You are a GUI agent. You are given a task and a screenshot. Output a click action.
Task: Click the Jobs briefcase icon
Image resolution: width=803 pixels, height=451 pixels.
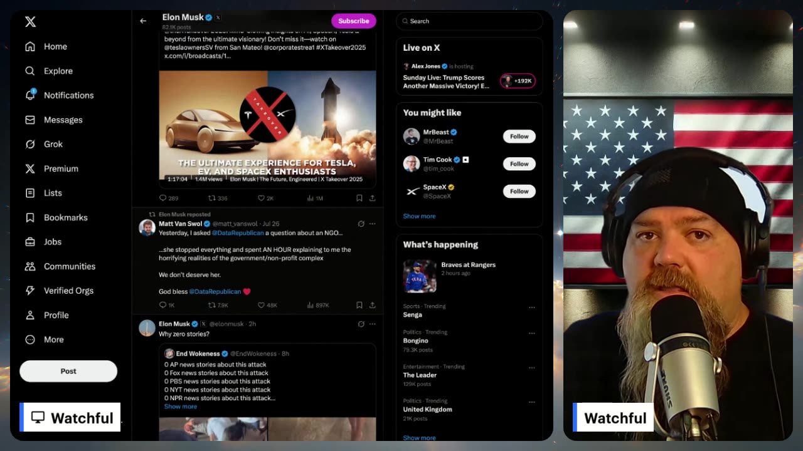click(x=30, y=242)
